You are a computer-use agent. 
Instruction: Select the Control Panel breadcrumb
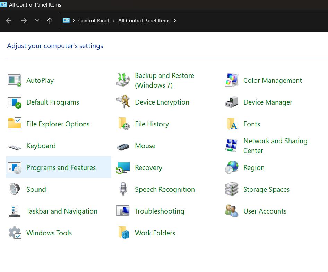pos(93,21)
